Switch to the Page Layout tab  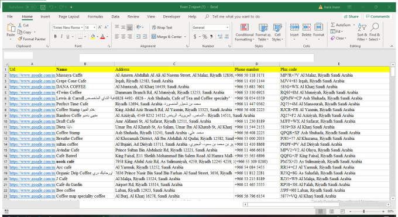coord(69,16)
